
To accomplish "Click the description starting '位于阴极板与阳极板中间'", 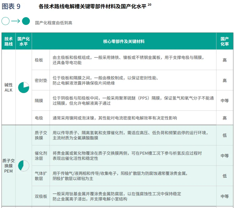I will click(x=133, y=101).
